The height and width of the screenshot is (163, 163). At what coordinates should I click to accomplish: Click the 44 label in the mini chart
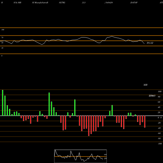(x=105, y=155)
